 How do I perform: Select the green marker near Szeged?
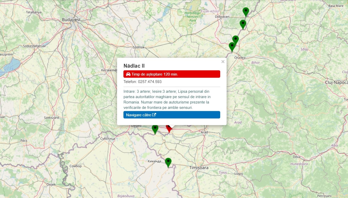155,129
